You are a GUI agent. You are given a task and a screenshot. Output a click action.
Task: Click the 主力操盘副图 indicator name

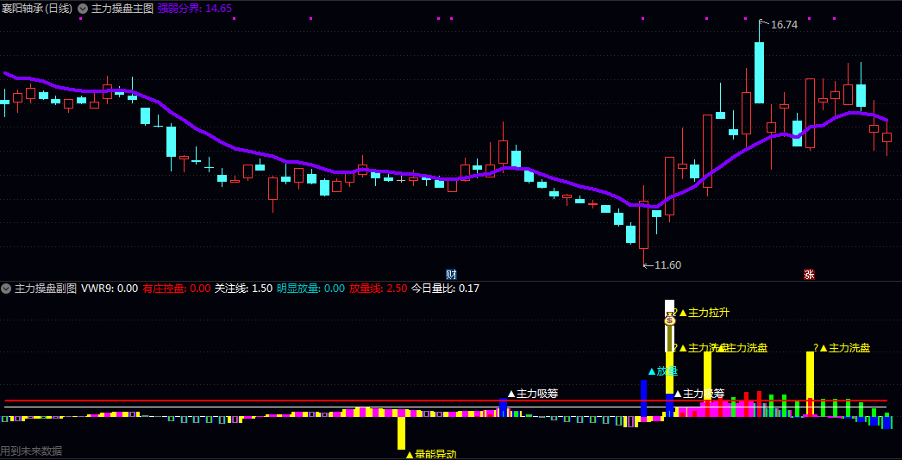46,289
